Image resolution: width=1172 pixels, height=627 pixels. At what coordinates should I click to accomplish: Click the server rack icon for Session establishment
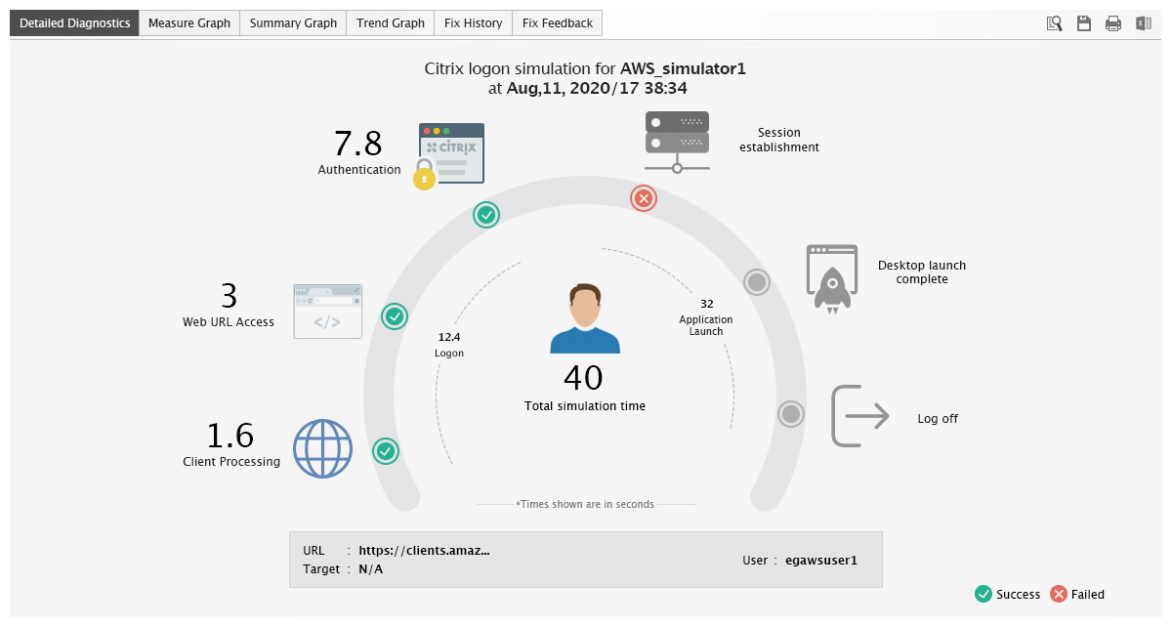click(677, 142)
